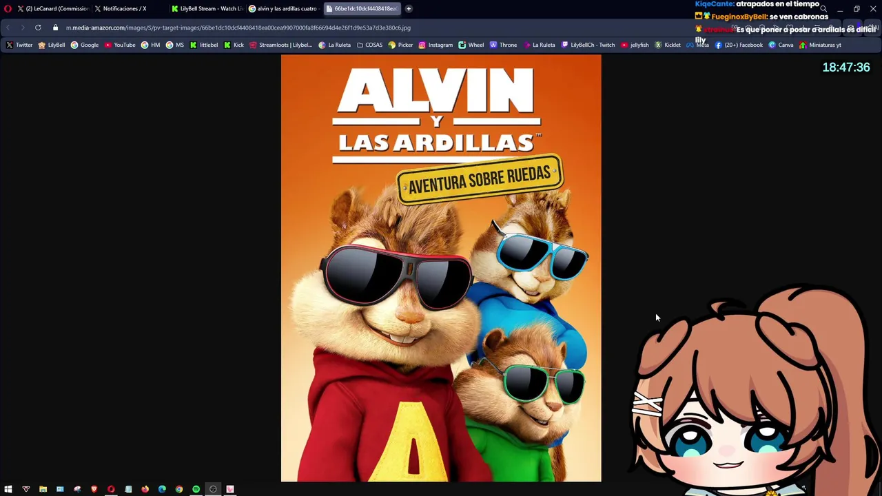Open the (20+) Facebook bookmark
Image resolution: width=882 pixels, height=496 pixels.
[x=739, y=45]
